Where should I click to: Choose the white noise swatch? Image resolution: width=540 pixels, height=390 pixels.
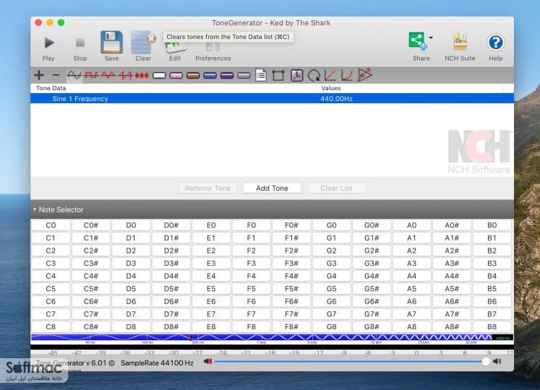[x=159, y=75]
